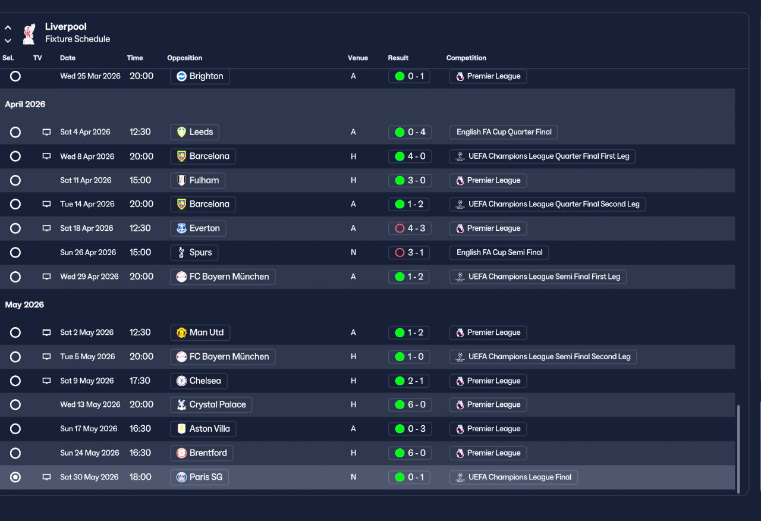Open UEFA Champions League Final competition button
Image resolution: width=761 pixels, height=521 pixels.
[514, 477]
